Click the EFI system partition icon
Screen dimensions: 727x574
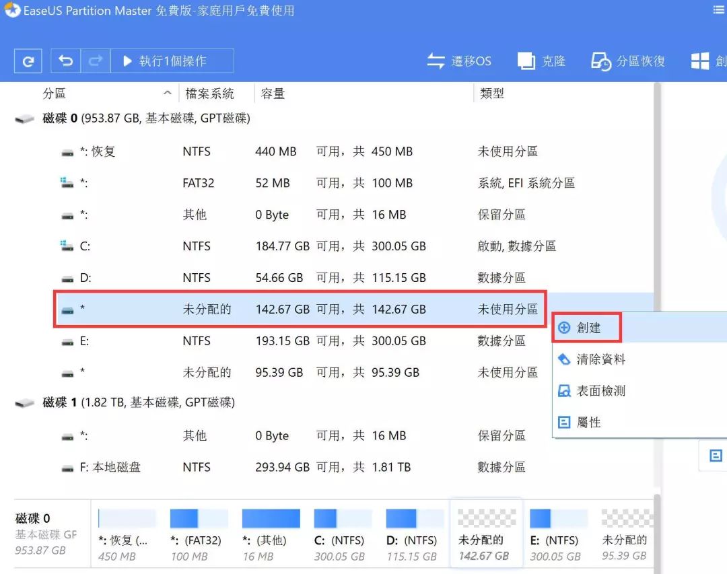pos(67,182)
